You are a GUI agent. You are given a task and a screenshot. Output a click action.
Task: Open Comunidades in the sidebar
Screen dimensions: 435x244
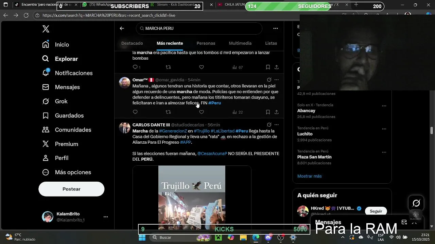point(67,130)
